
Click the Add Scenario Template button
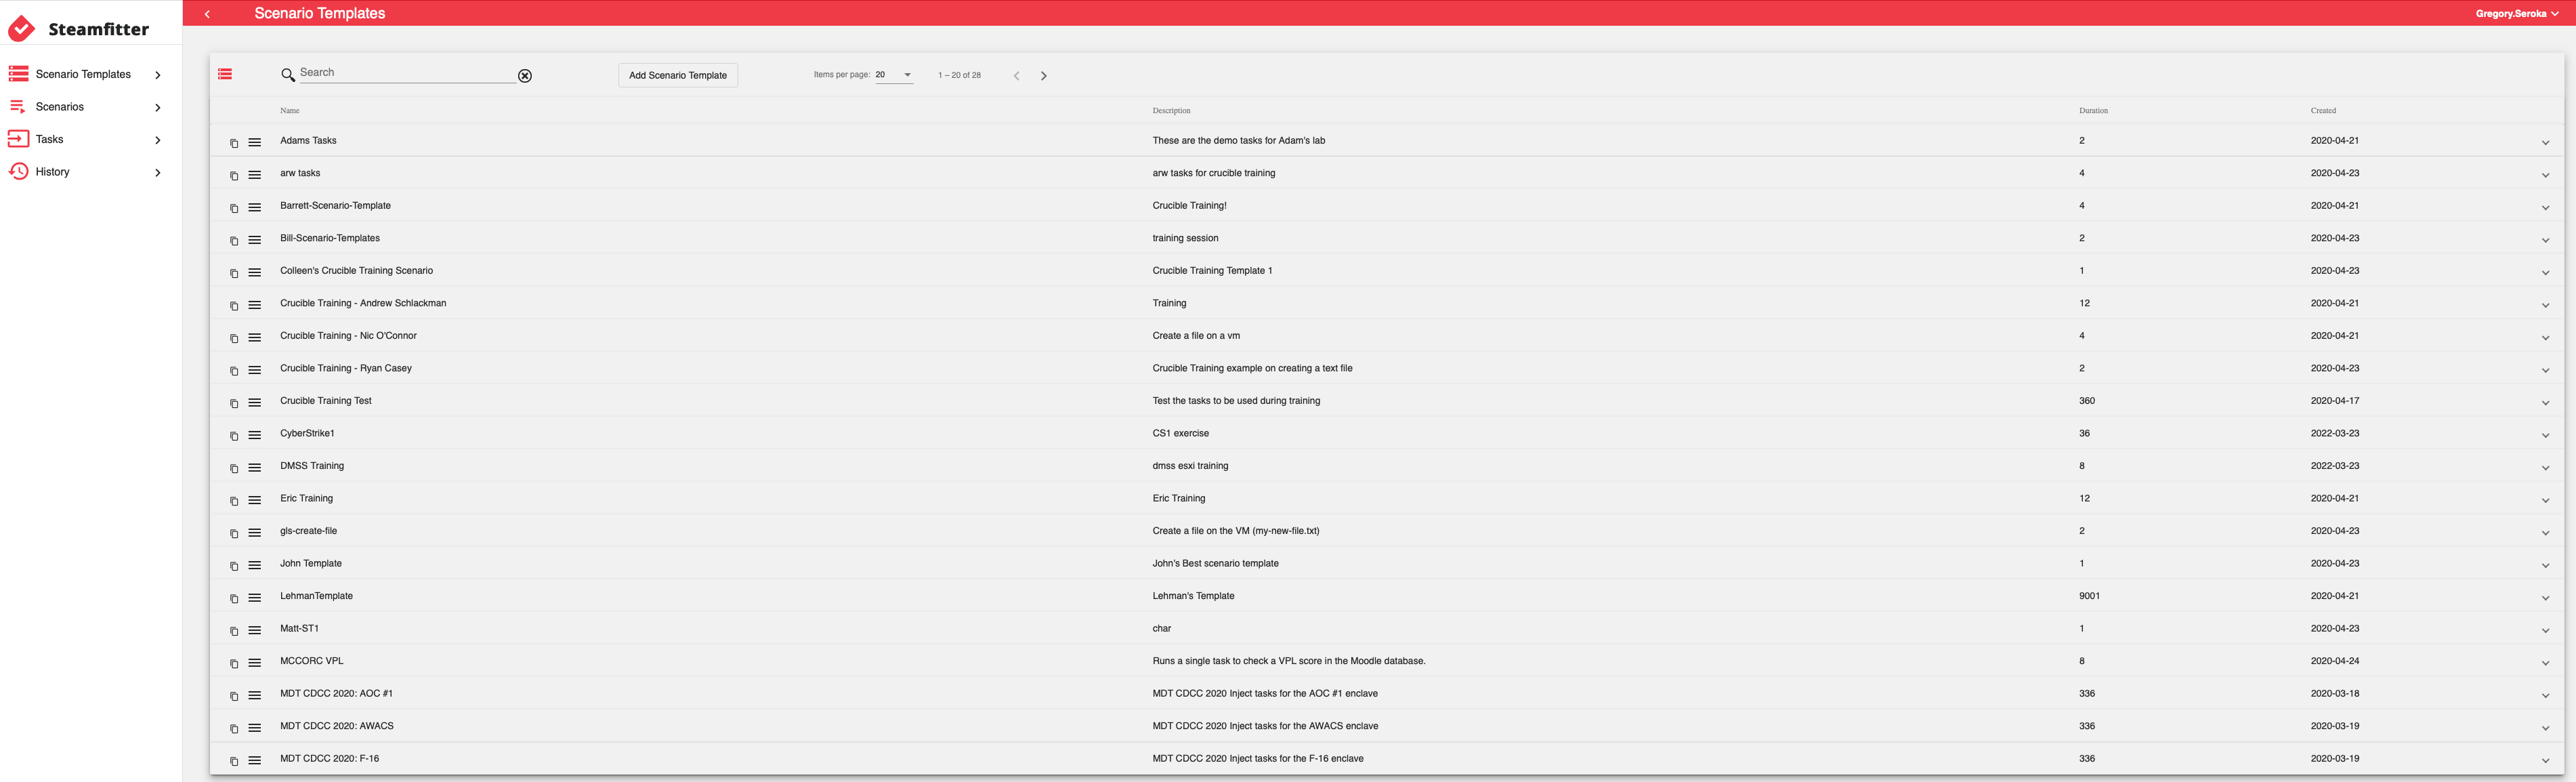click(677, 76)
